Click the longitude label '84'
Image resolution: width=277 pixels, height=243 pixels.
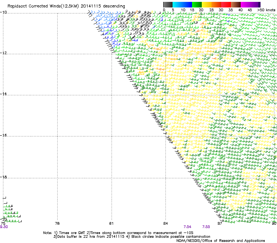pos(165,224)
